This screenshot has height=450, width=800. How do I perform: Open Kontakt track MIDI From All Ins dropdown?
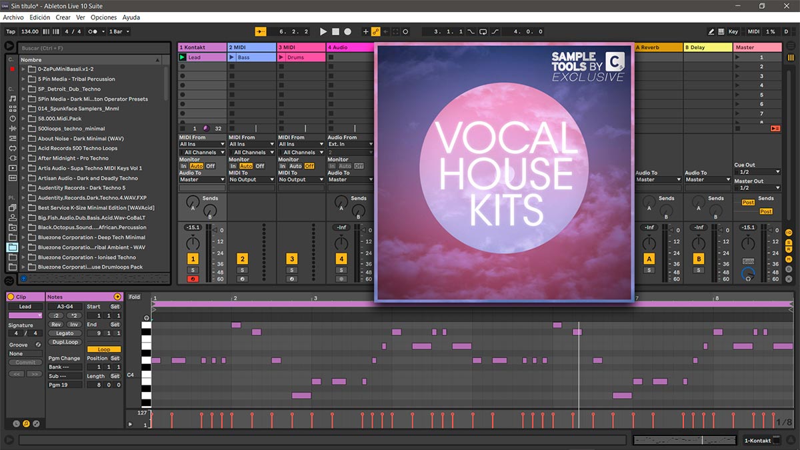(203, 144)
